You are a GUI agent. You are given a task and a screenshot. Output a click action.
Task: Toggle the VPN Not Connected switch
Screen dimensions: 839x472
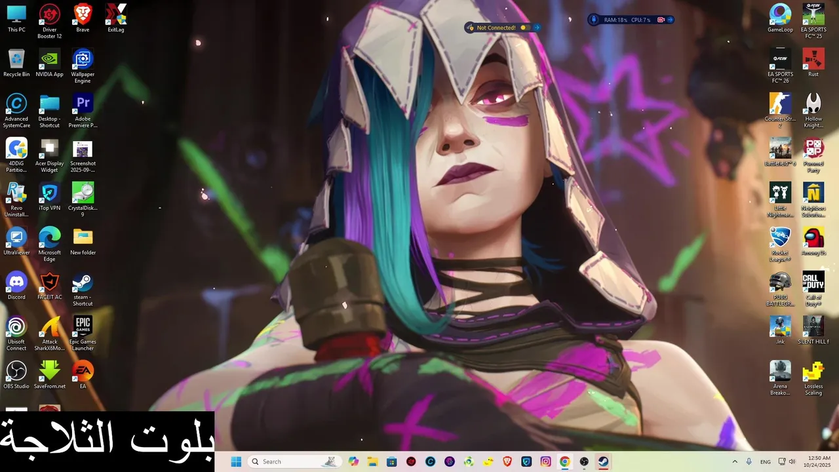pos(524,28)
